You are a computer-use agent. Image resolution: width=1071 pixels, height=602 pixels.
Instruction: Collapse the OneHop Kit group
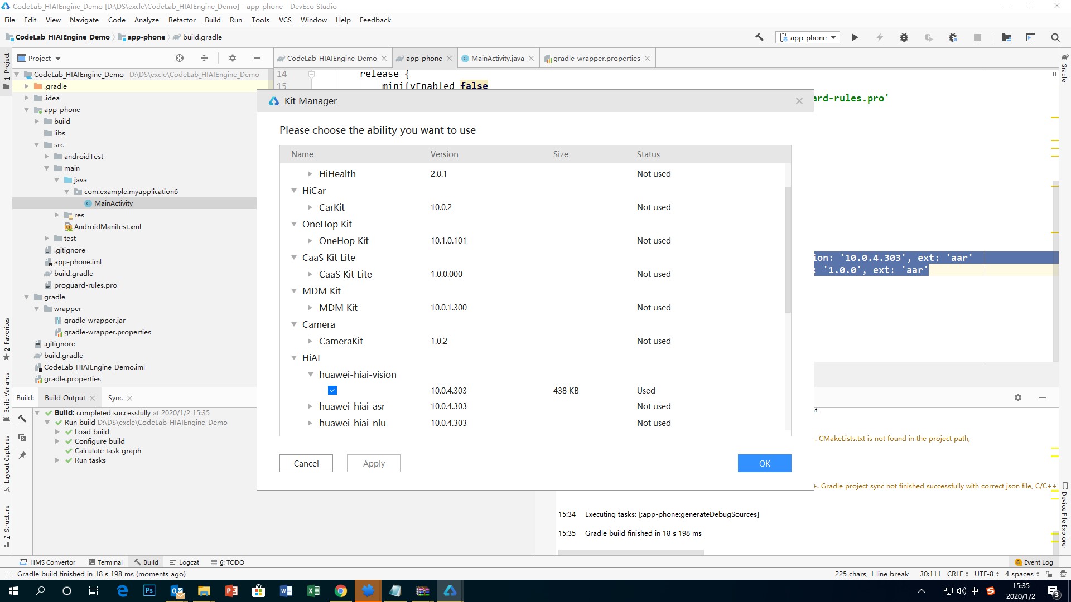[294, 224]
